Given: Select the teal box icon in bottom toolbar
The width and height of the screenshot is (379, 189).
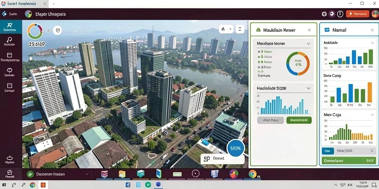Looking at the screenshot, I should tap(140, 174).
